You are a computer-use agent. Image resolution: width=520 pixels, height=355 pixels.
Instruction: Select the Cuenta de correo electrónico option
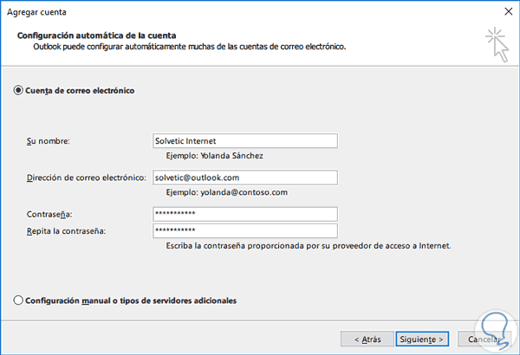[18, 90]
